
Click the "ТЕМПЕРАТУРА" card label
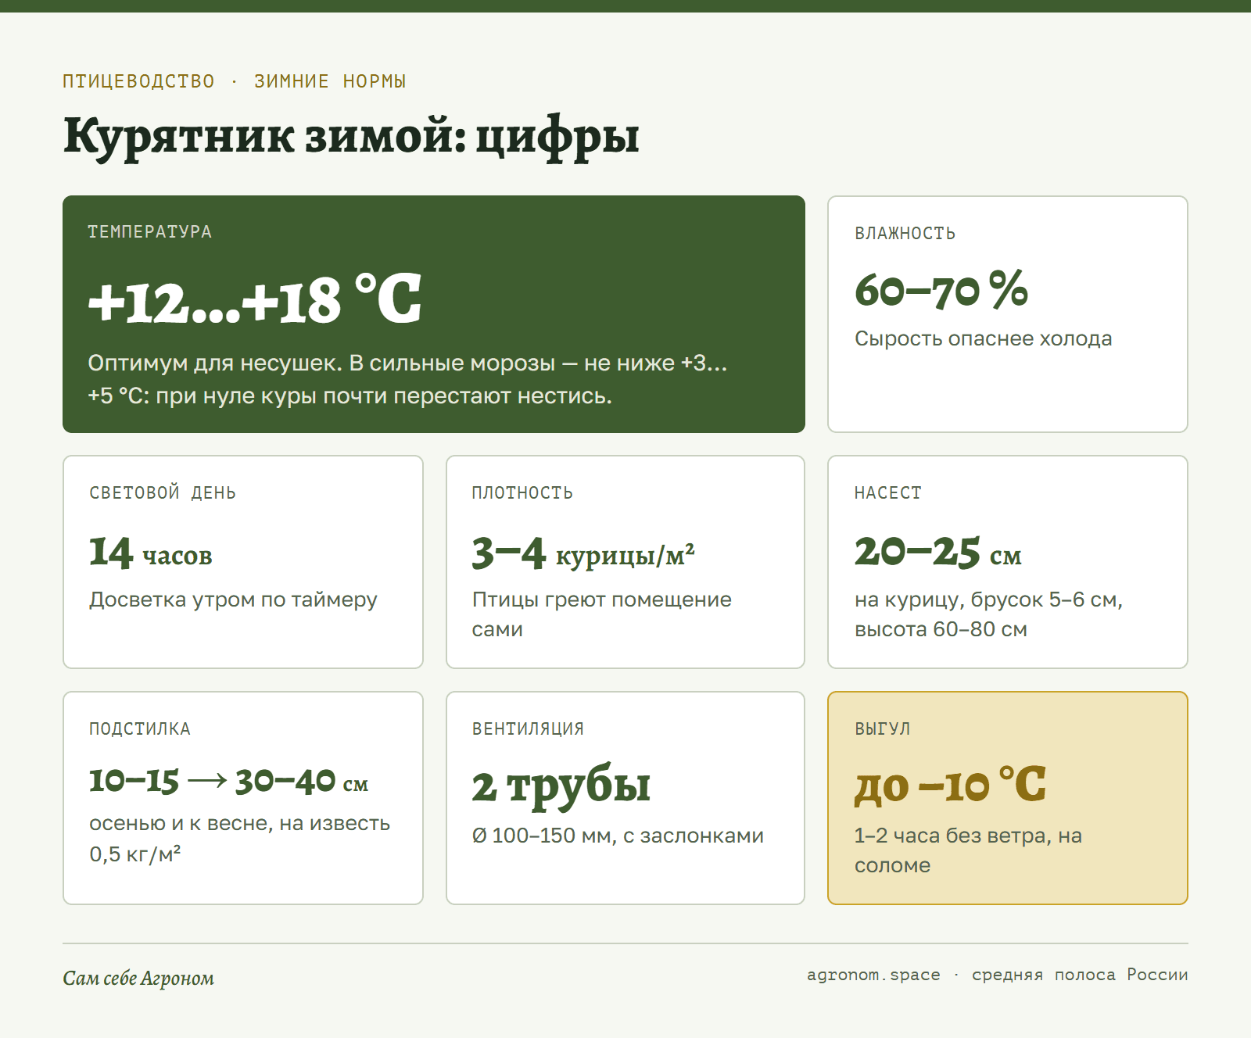coord(149,232)
